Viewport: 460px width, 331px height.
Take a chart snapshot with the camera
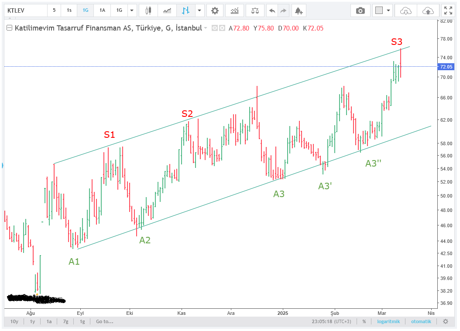click(x=360, y=10)
